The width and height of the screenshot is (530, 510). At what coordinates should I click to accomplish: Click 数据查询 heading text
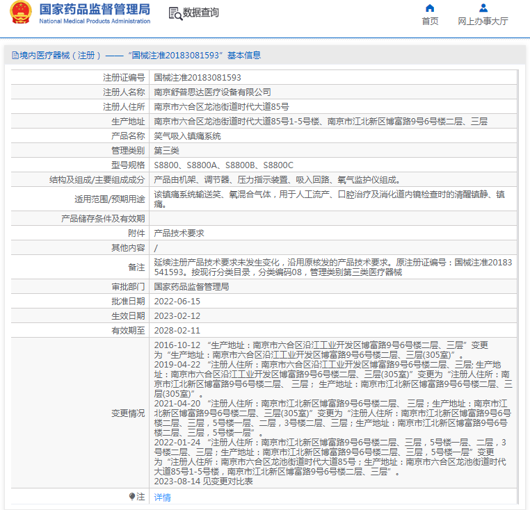click(201, 13)
